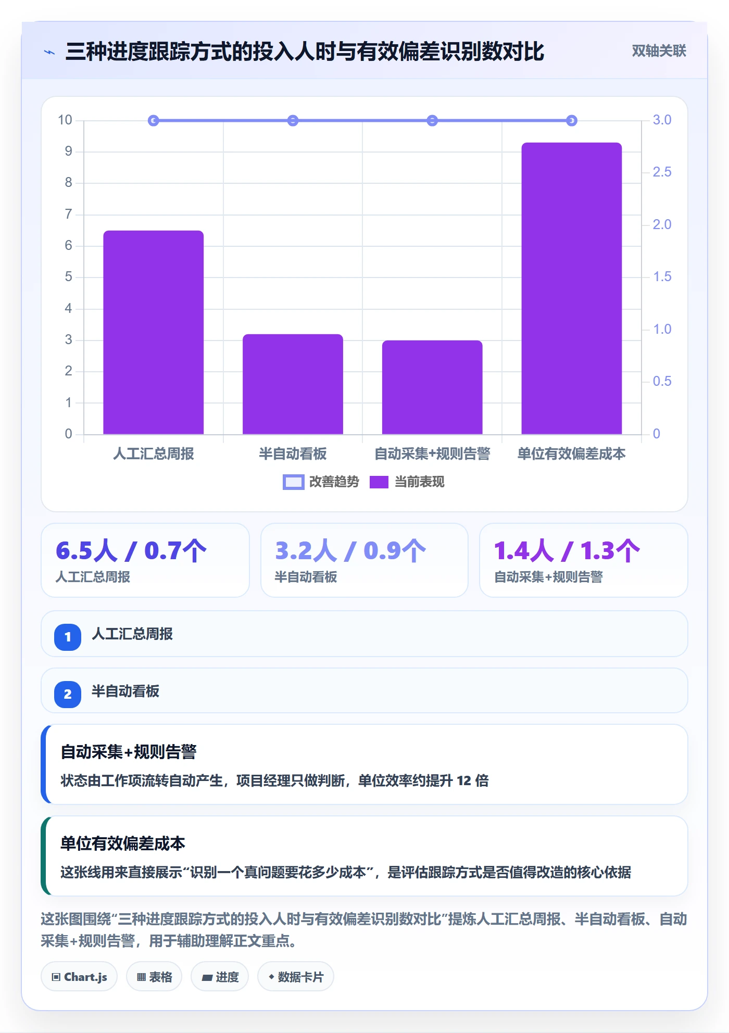Click the number 1 badge for 人工汇总周报
Screen dimensions: 729x1033
click(x=68, y=637)
